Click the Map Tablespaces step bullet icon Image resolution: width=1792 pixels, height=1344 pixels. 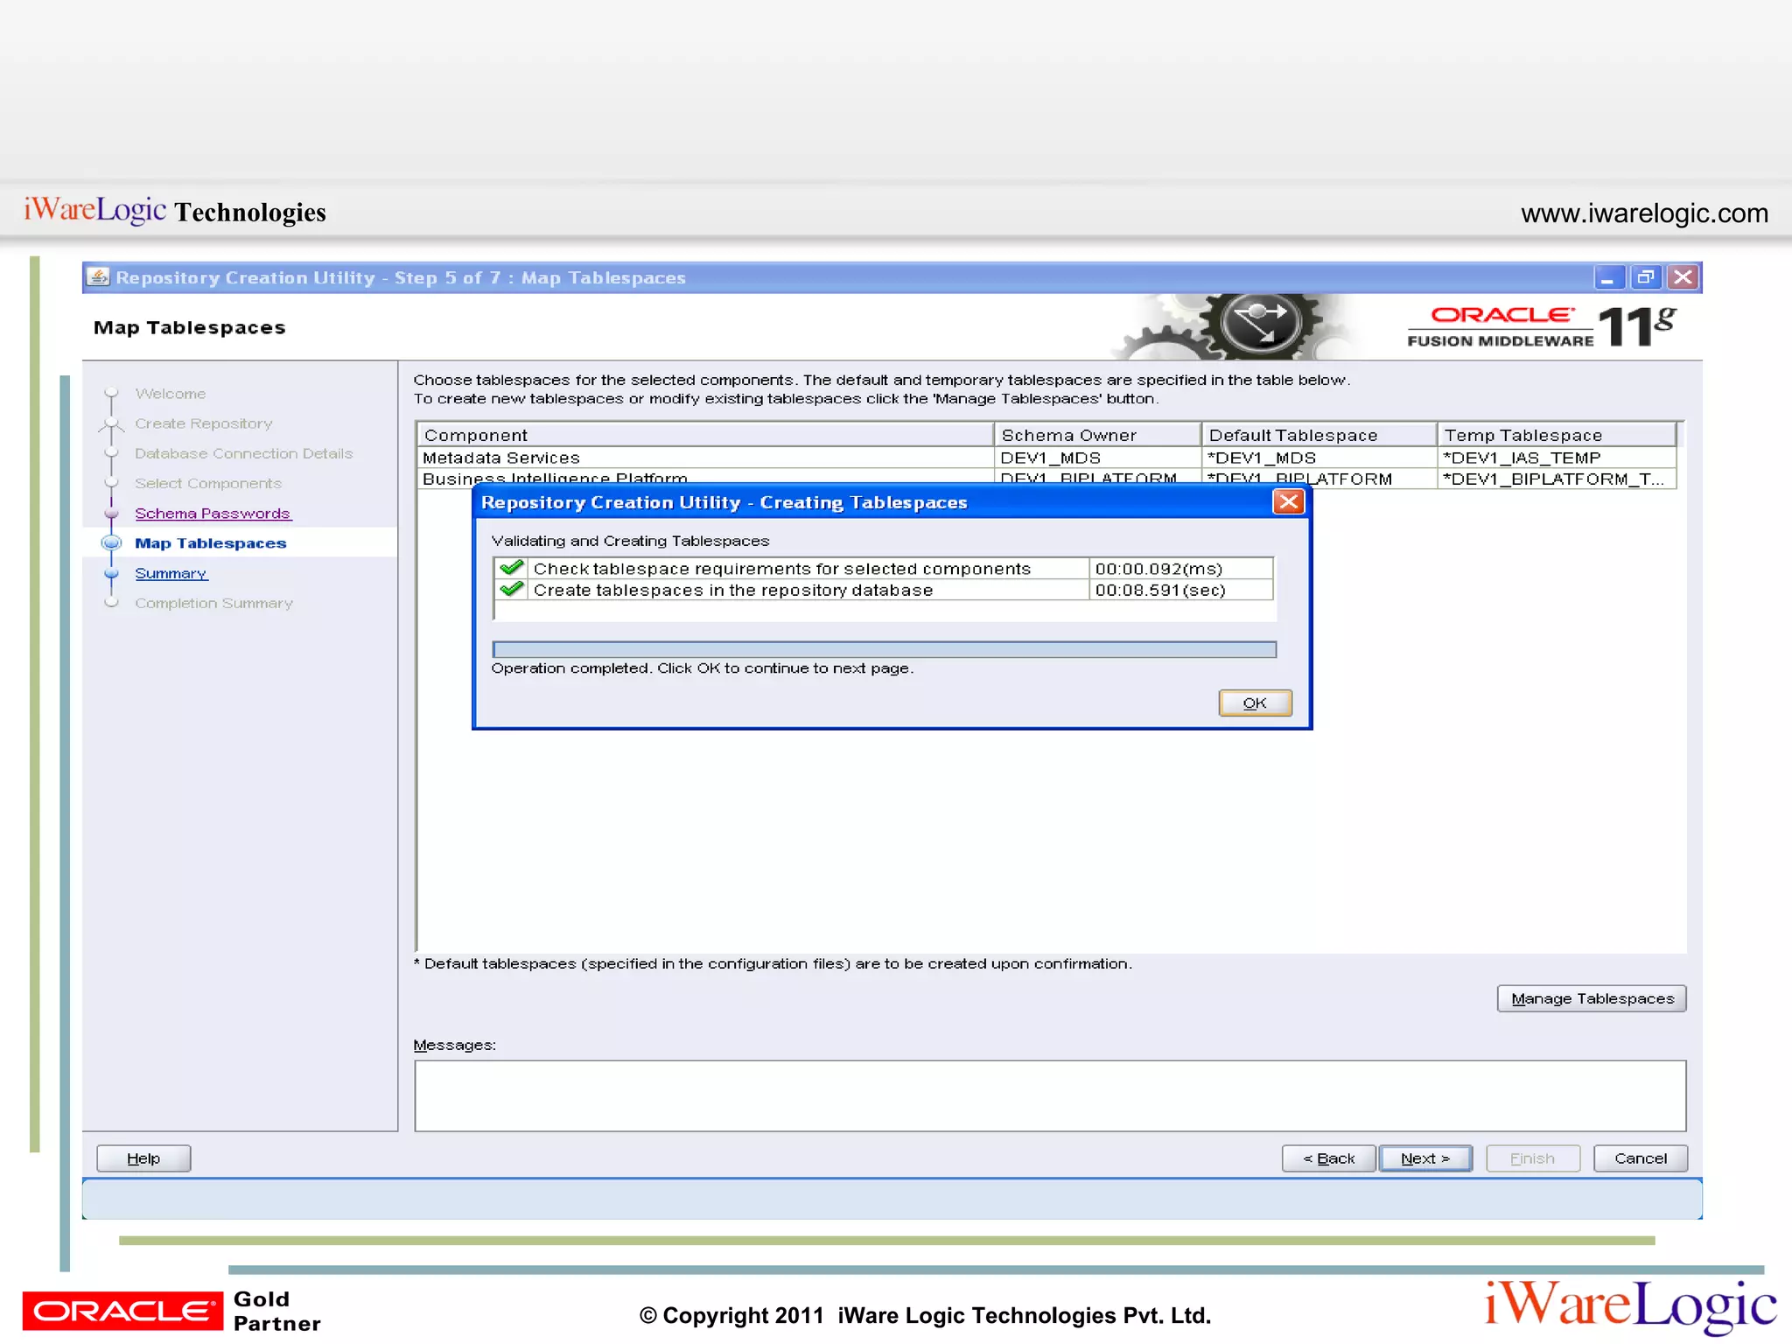(111, 542)
